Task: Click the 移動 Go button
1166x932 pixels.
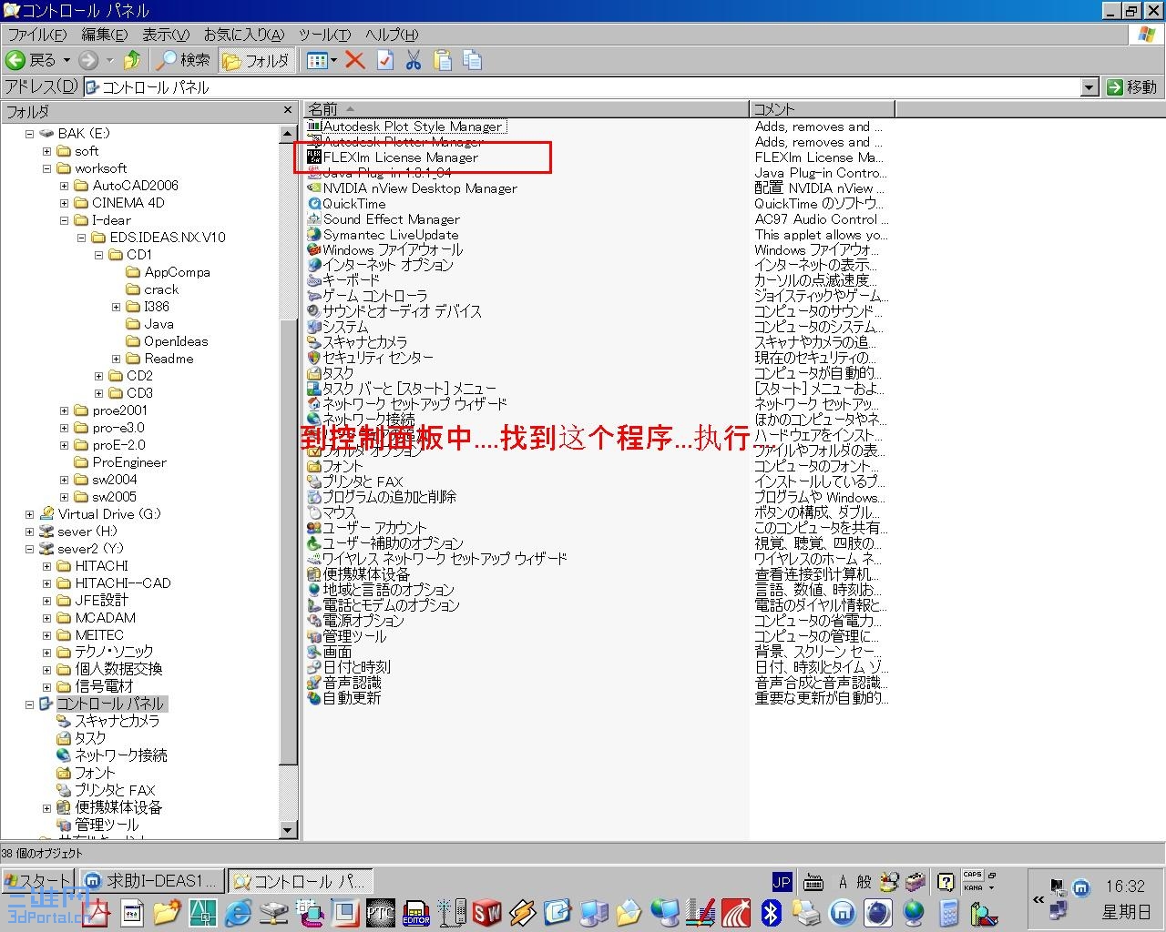Action: coord(1132,87)
